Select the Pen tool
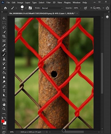Viewport: 111px width, 134px height. click(x=4, y=86)
